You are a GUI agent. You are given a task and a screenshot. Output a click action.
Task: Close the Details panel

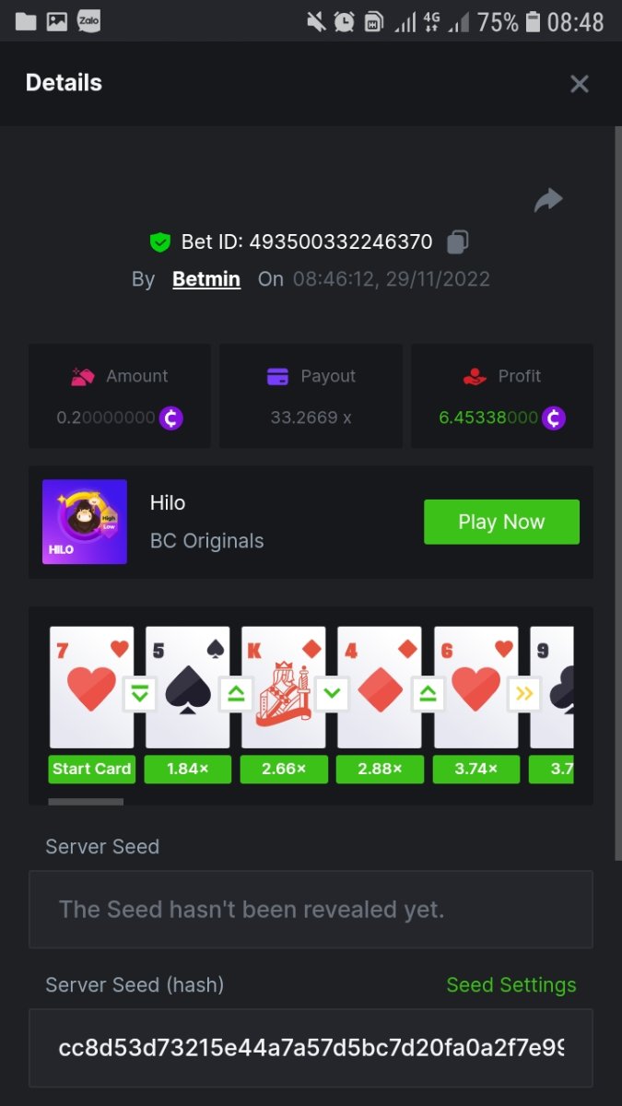pyautogui.click(x=580, y=84)
